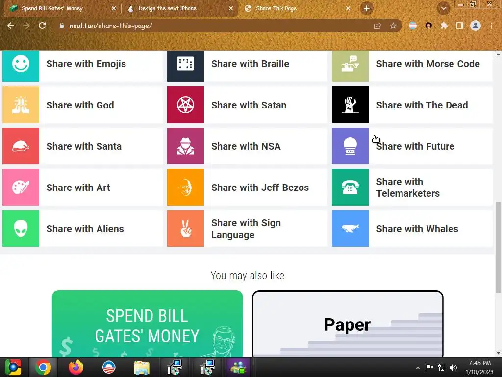Screen dimensions: 502x377
Task: Open the file explorer folder in taskbar
Action: pos(142,368)
